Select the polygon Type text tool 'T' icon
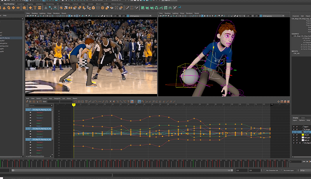Viewport: 311px width, 179px height. (35, 8)
